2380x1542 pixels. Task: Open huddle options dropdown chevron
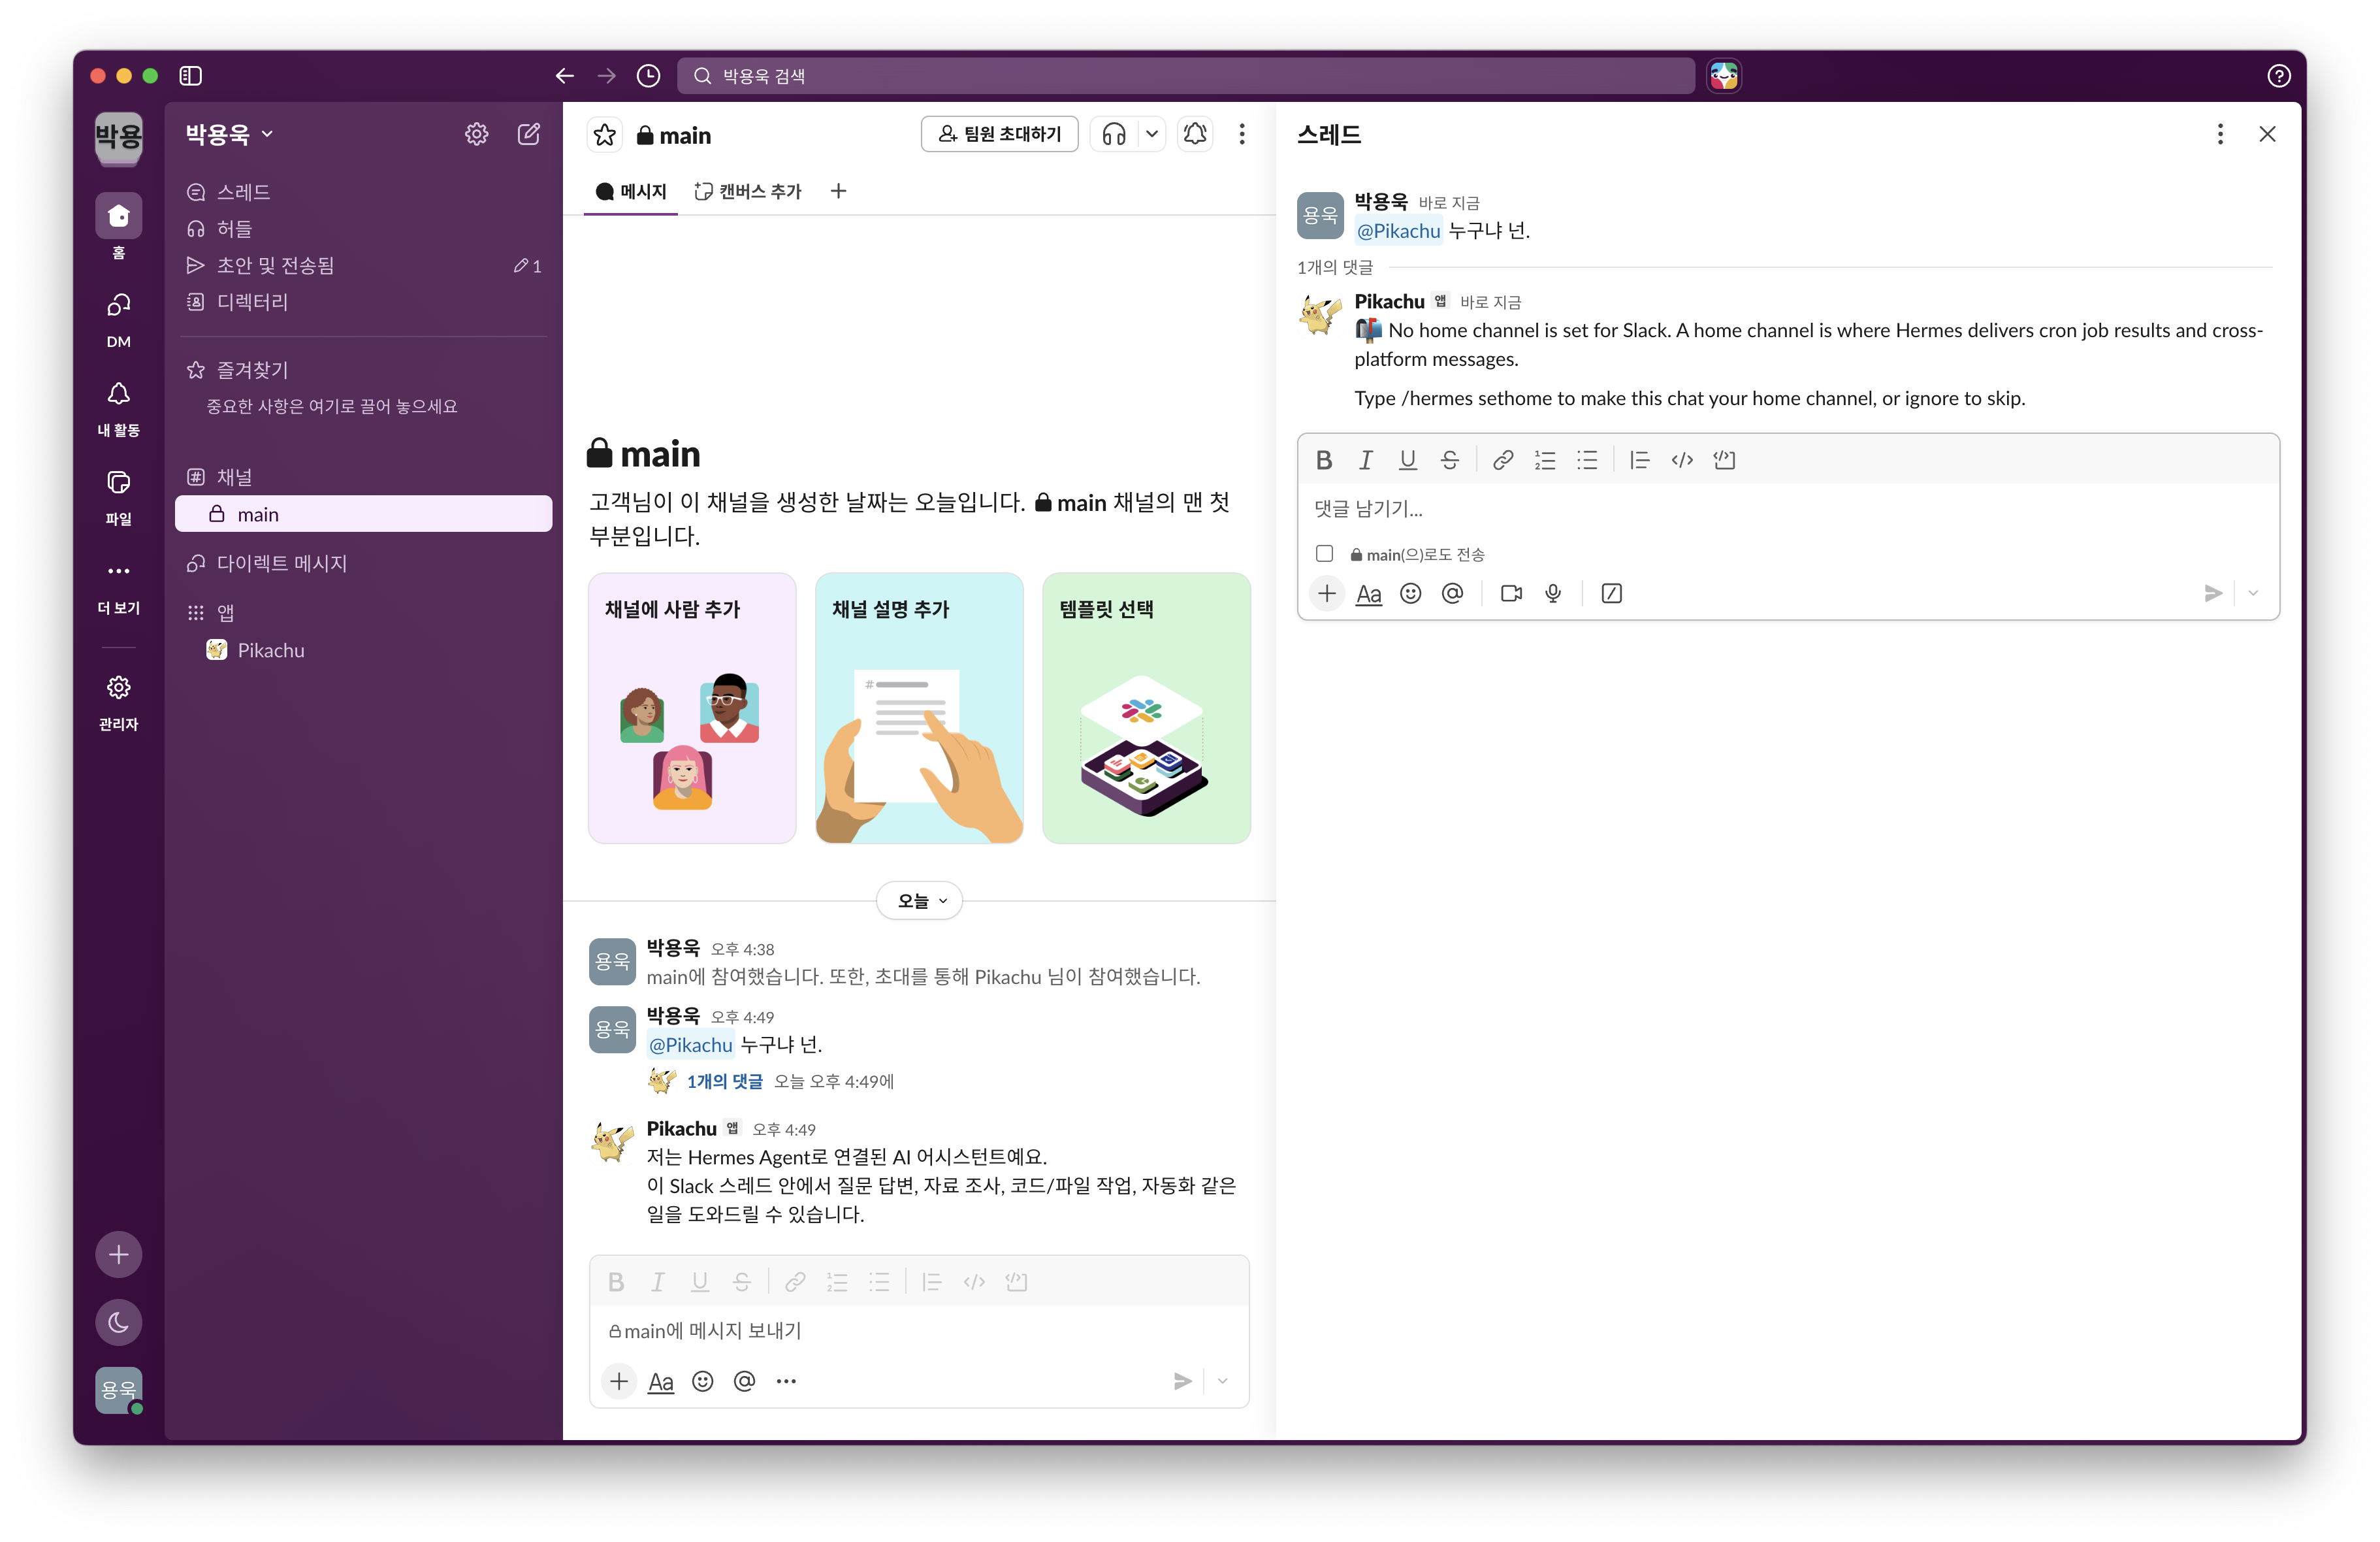(x=1152, y=134)
